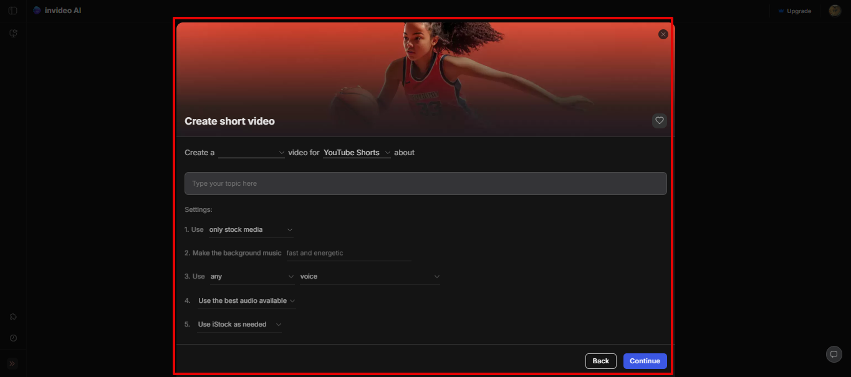This screenshot has width=851, height=377.
Task: Open the video type dropdown after 'Create a'
Action: point(251,152)
